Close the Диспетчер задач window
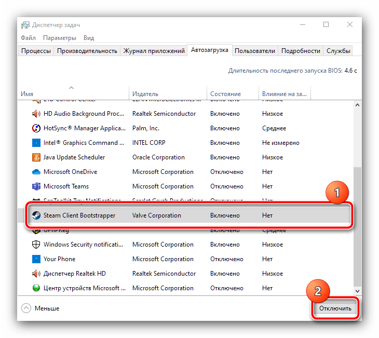The image size is (379, 338). click(350, 24)
